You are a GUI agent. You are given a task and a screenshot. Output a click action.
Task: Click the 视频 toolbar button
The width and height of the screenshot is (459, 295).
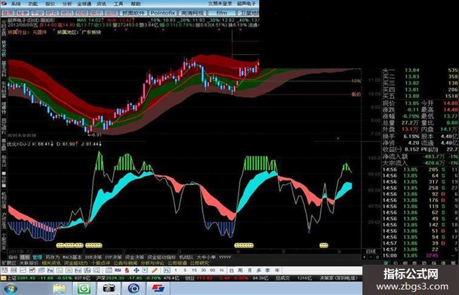click(x=82, y=13)
